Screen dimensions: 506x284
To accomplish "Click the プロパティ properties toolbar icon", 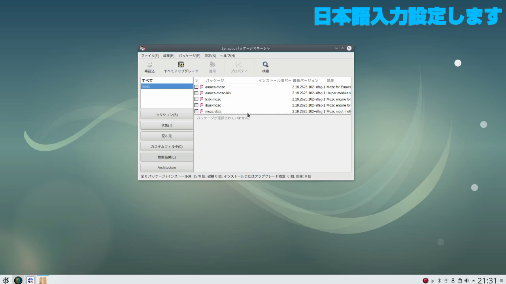I will [x=239, y=64].
